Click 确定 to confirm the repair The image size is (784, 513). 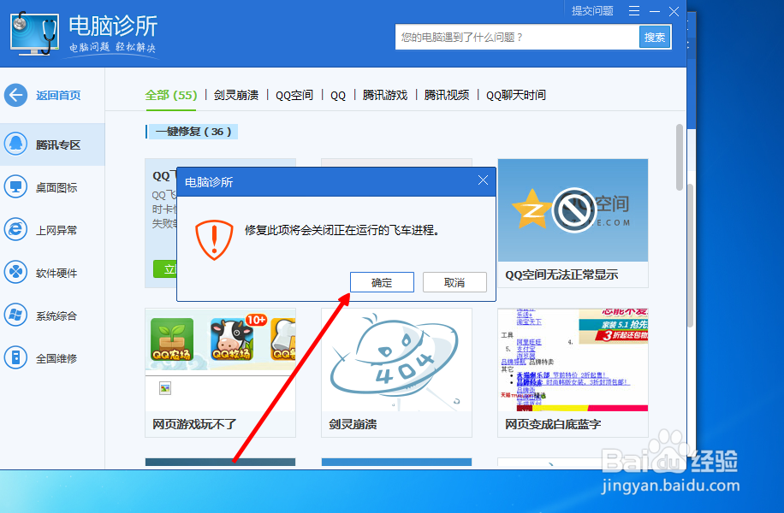click(x=382, y=282)
